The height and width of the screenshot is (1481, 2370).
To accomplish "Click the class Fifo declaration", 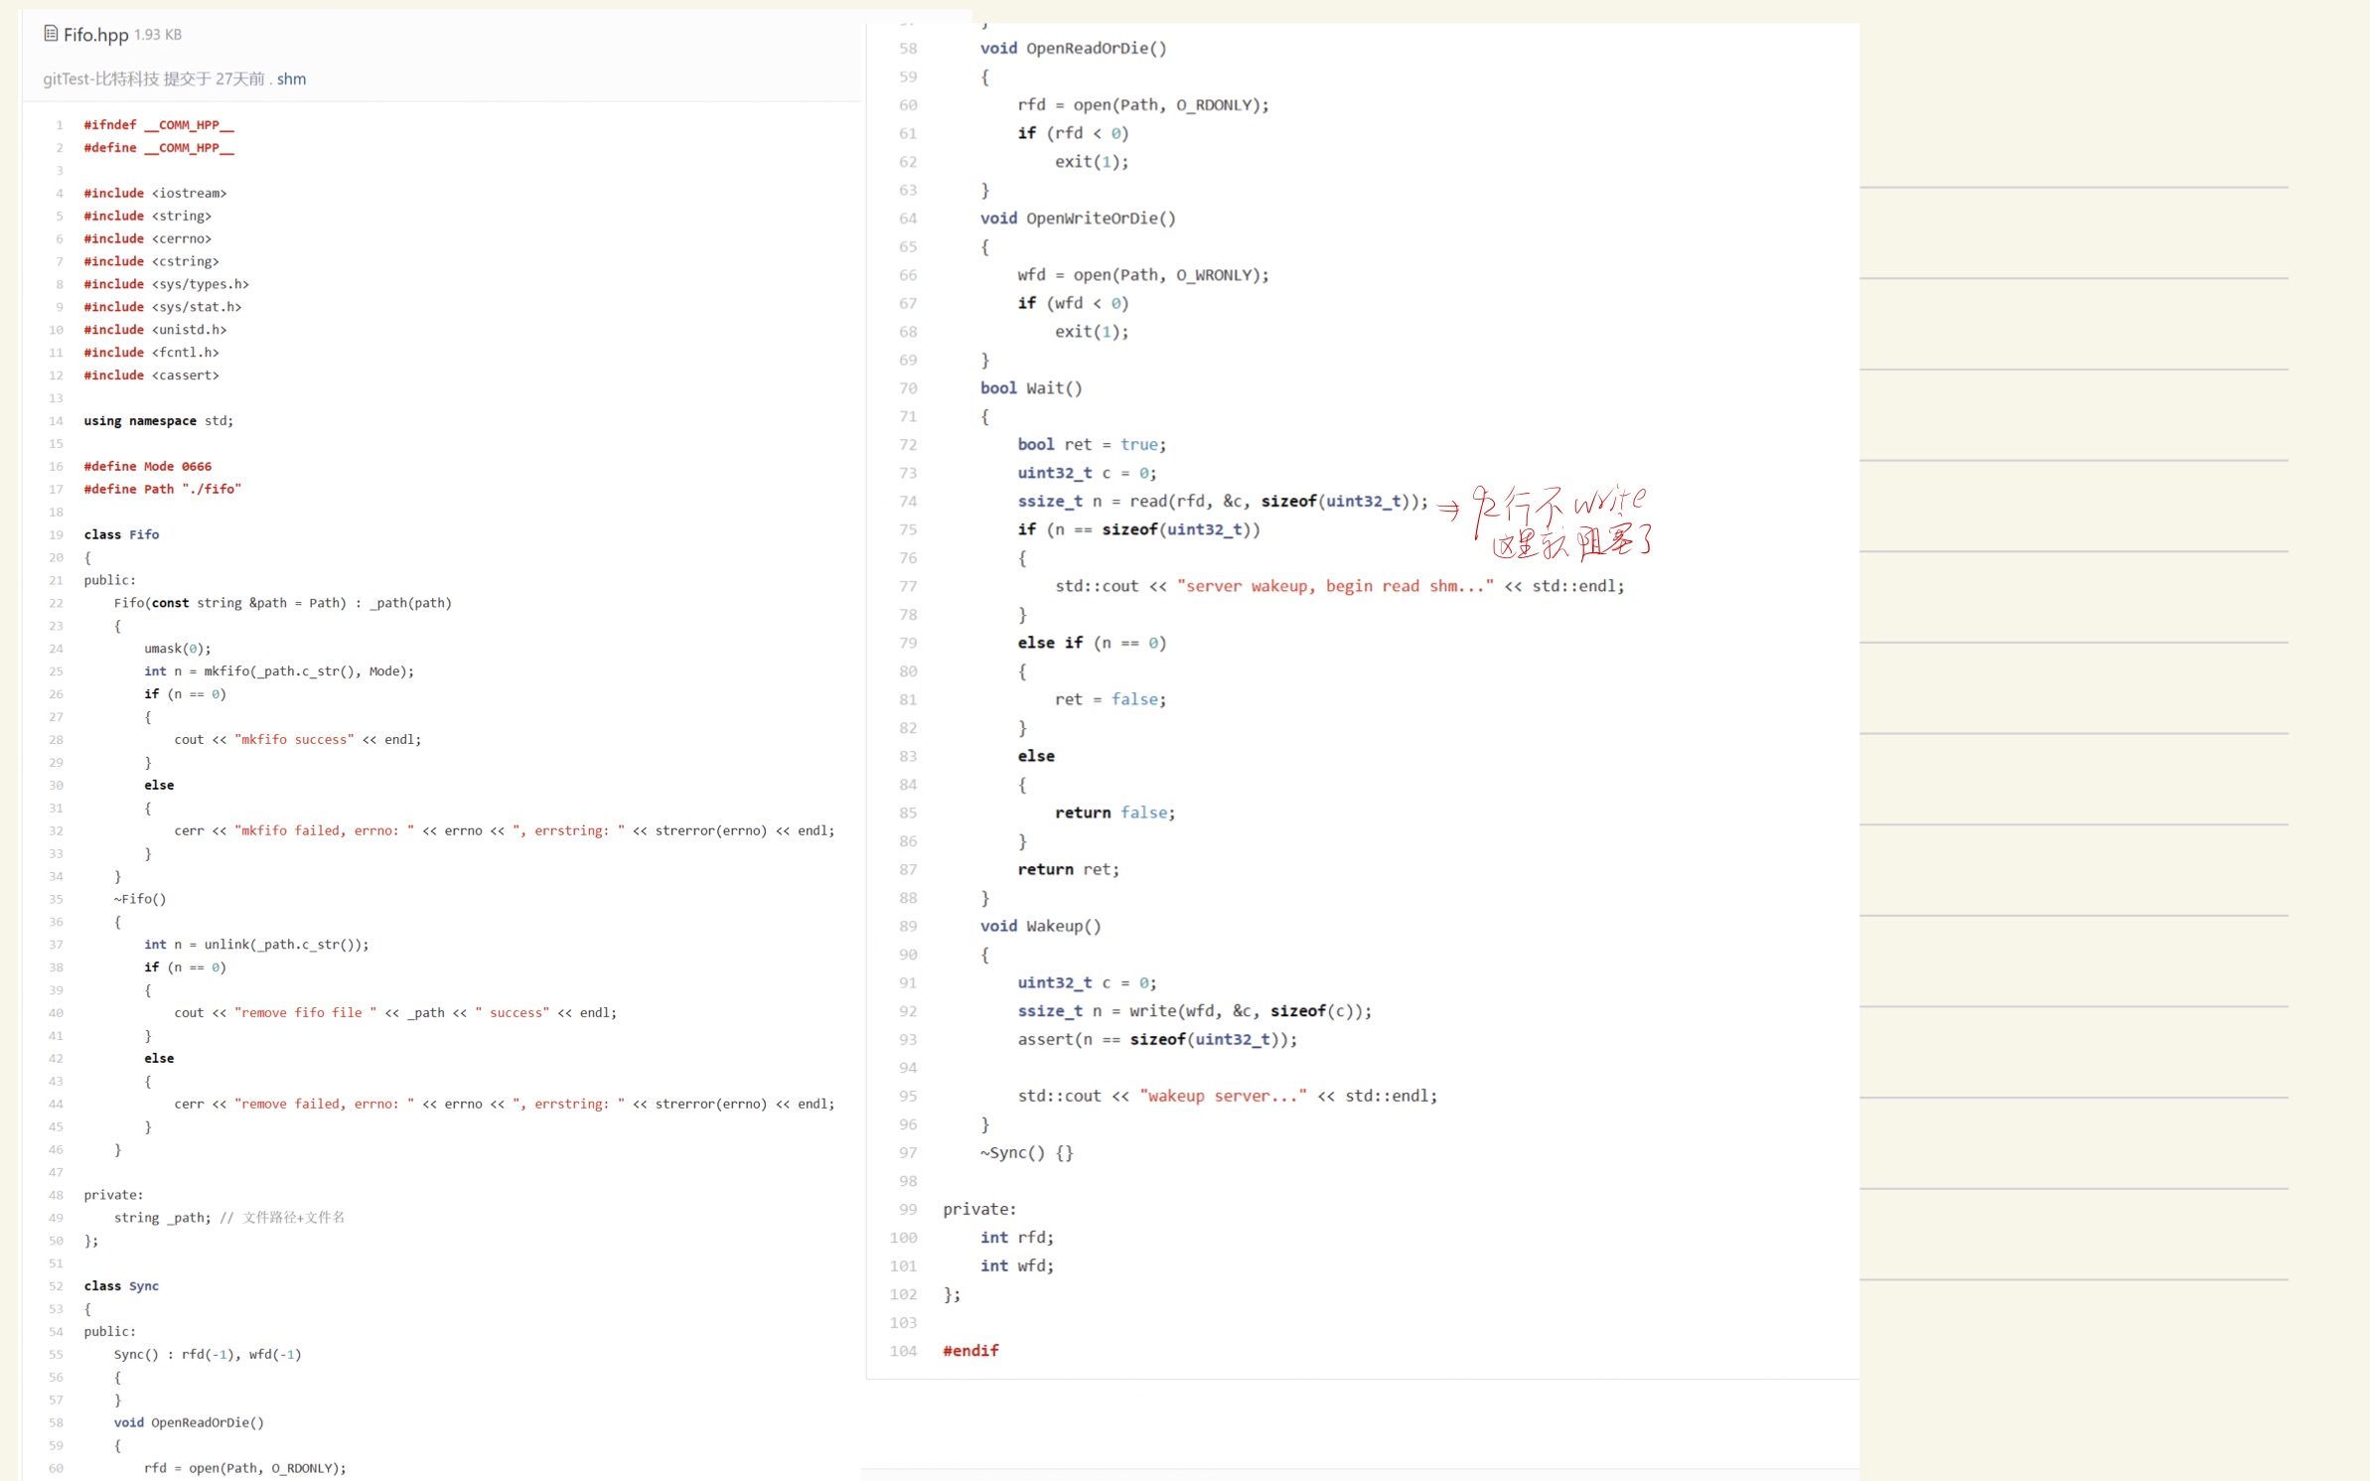I will click(x=121, y=534).
